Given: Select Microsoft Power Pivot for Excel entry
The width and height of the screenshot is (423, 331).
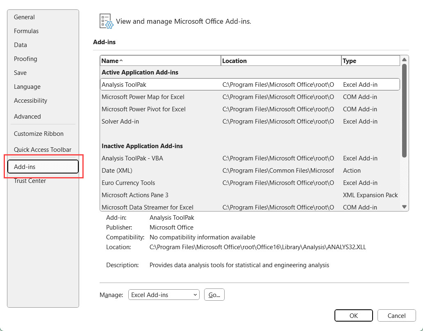Looking at the screenshot, I should [x=143, y=109].
